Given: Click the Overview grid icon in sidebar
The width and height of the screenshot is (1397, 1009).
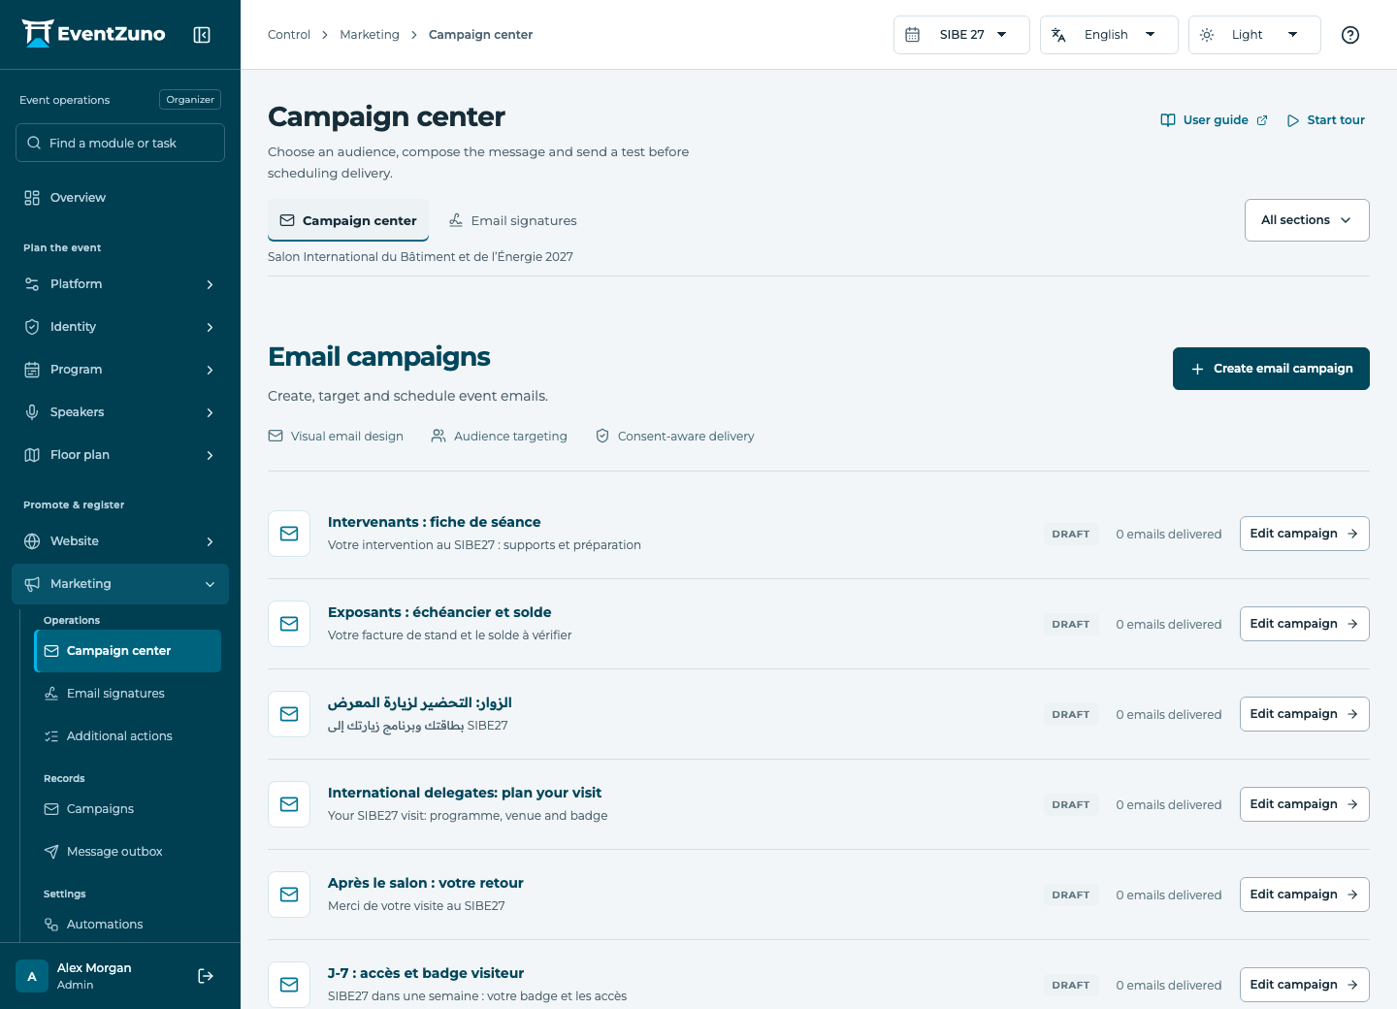Looking at the screenshot, I should (x=32, y=198).
